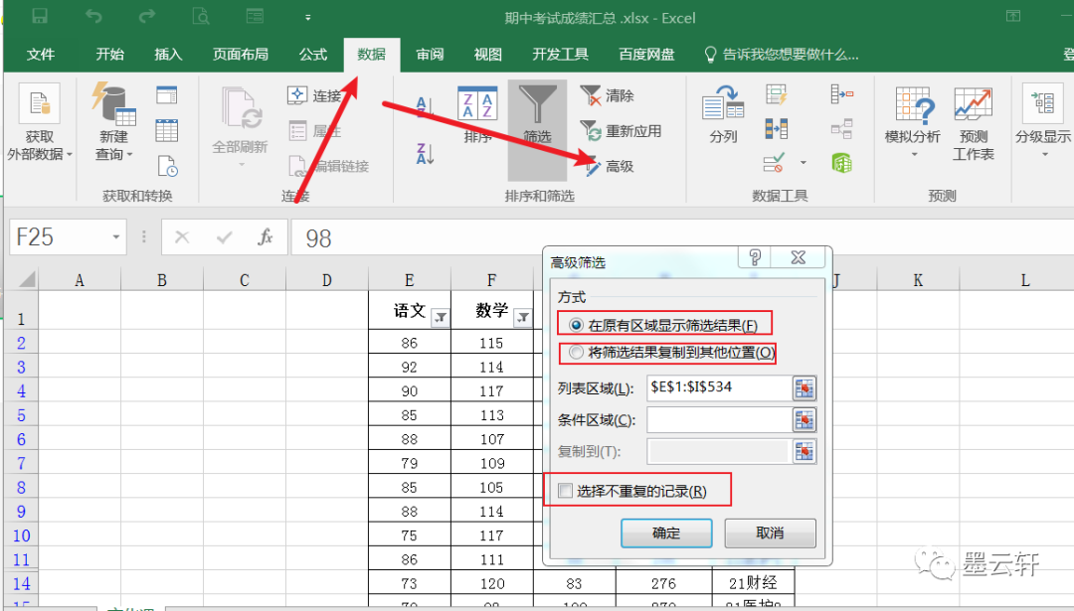
Task: Click the 条件区域 input field
Action: pos(719,419)
